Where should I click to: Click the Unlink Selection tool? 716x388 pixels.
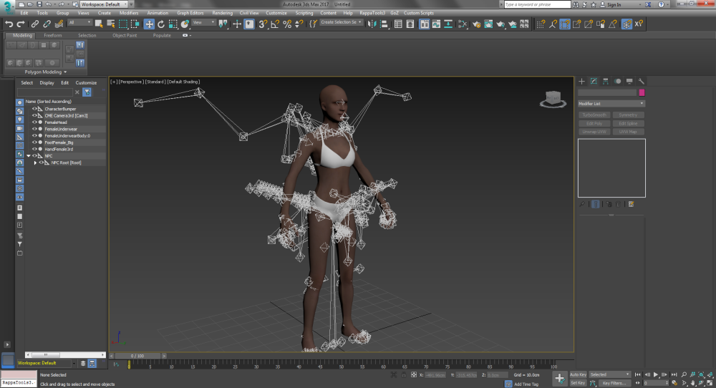point(47,24)
